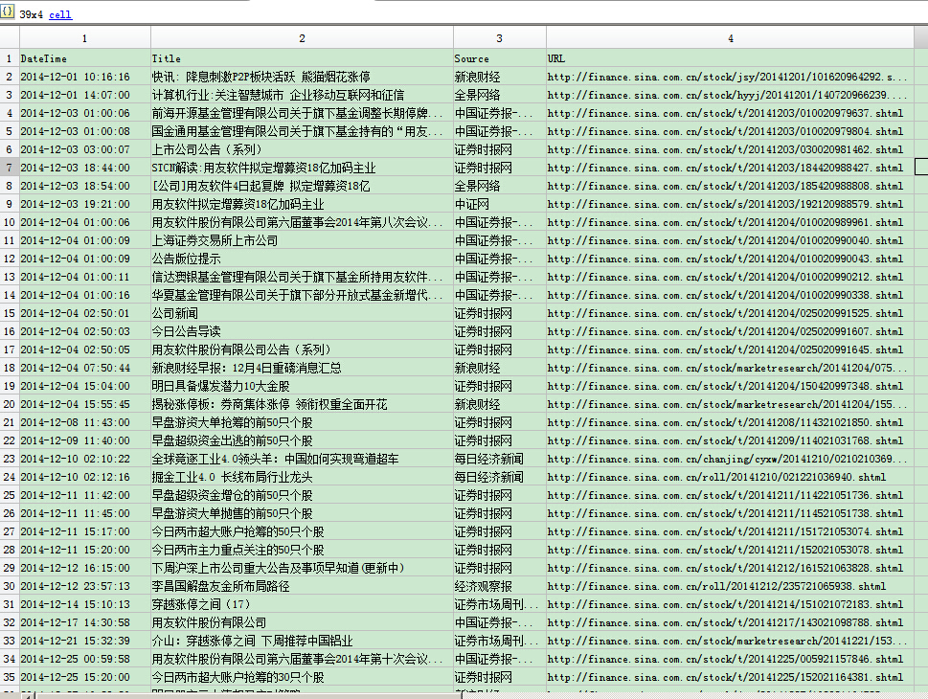Select title 明日具备爆发潜力10大金股

(x=302, y=386)
